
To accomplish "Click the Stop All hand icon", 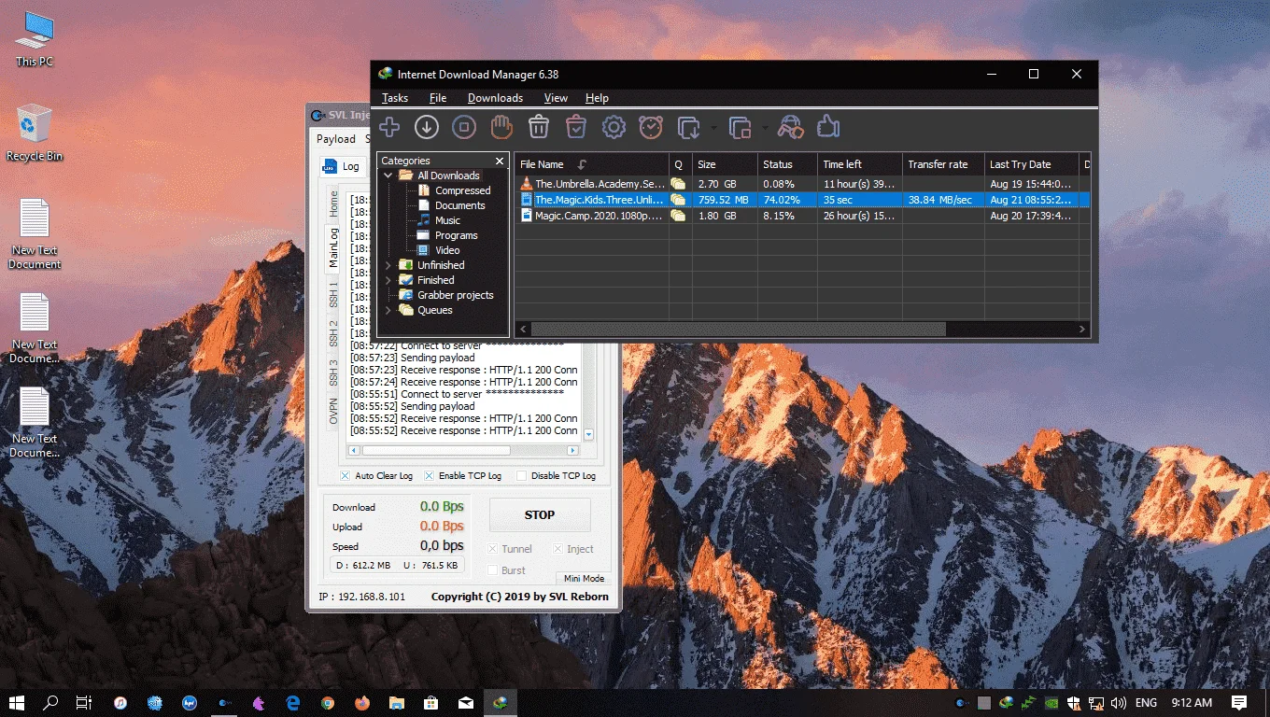I will 501,127.
